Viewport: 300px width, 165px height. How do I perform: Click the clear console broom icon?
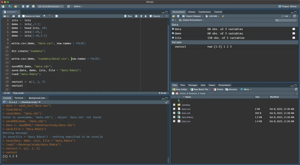pos(167,102)
